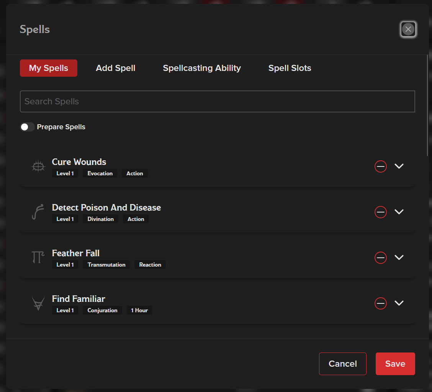432x392 pixels.
Task: Remove Cure Wounds with the red minus icon
Action: (x=380, y=166)
